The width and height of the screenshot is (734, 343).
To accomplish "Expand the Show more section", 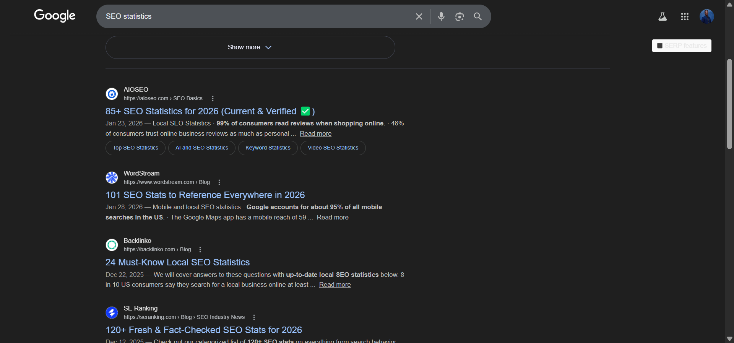I will pyautogui.click(x=250, y=47).
